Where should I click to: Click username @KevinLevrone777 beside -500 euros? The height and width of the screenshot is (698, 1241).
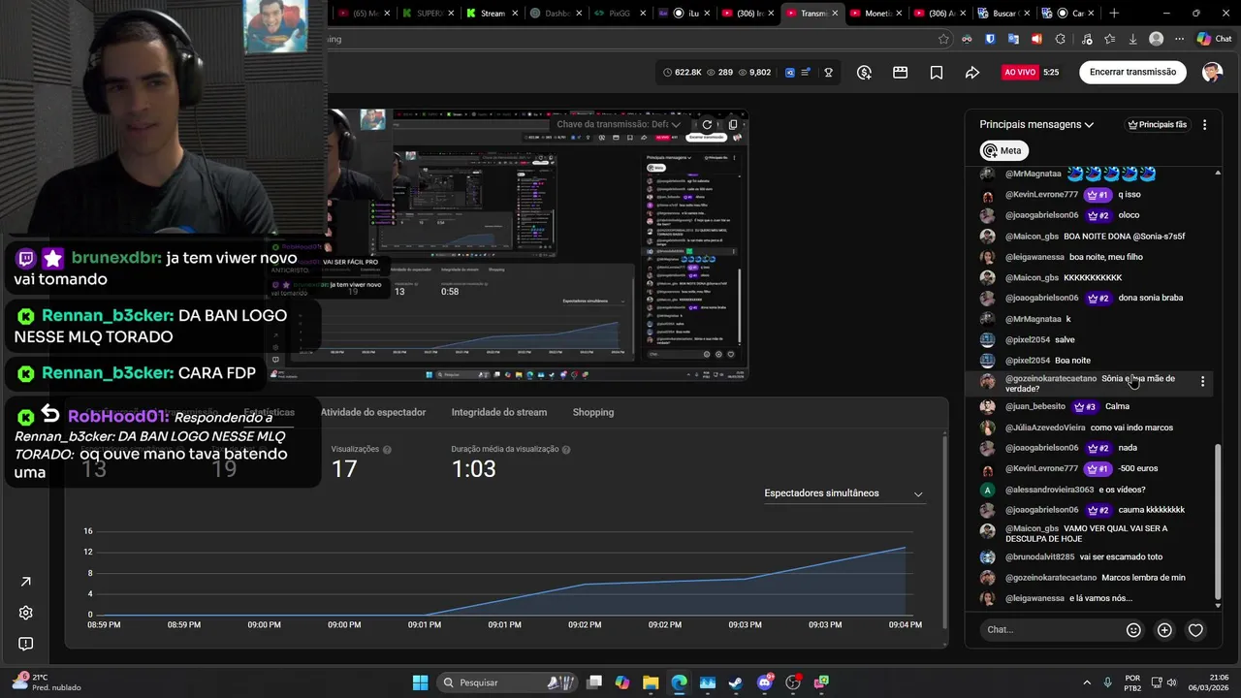click(1040, 468)
